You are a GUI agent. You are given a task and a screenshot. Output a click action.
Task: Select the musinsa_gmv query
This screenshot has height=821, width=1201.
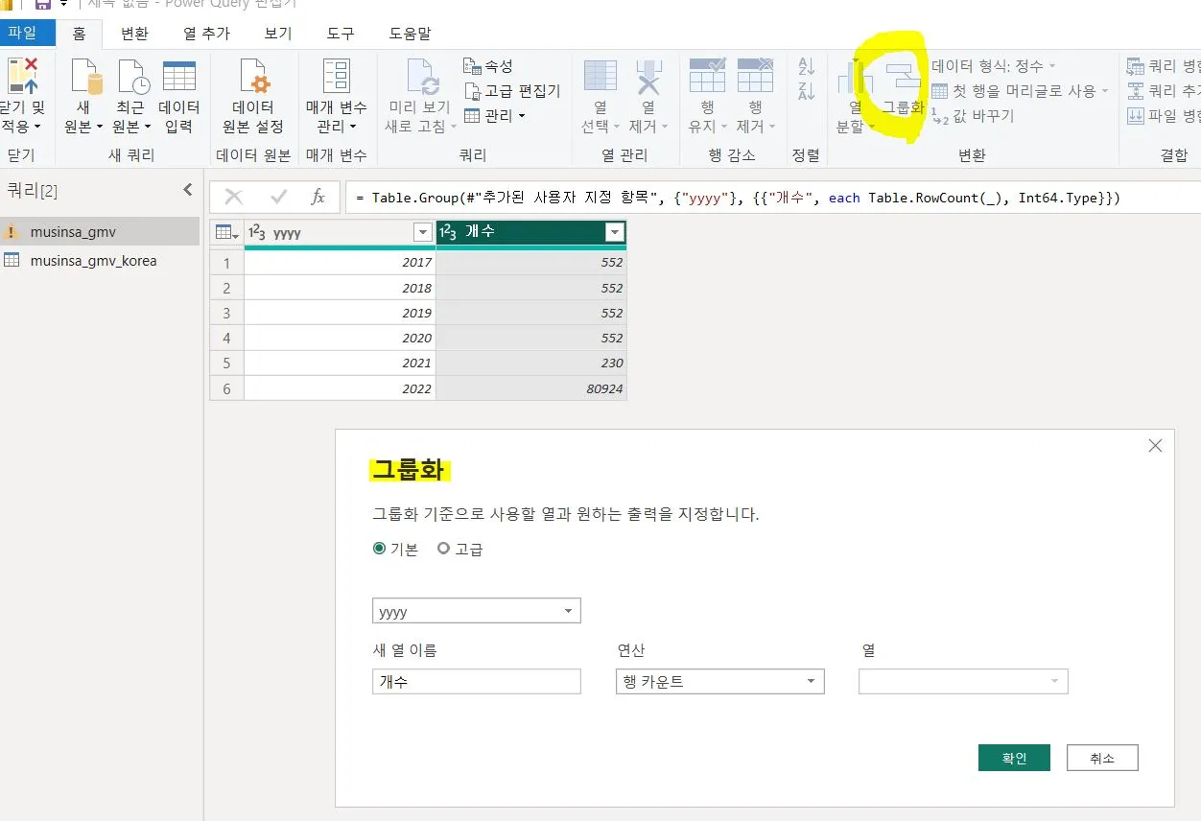point(100,231)
